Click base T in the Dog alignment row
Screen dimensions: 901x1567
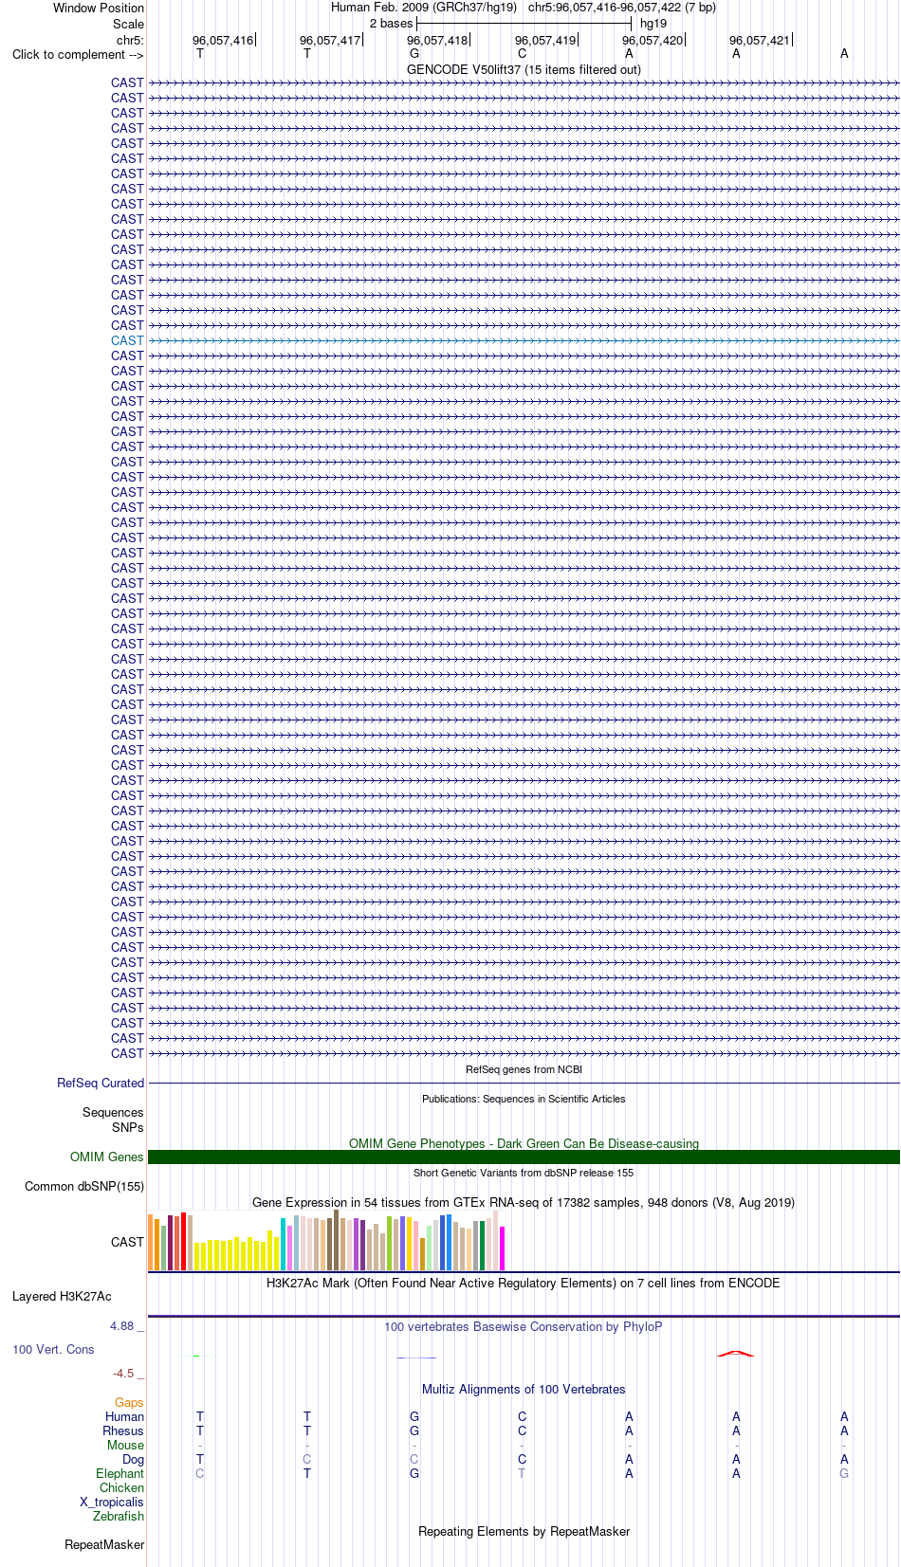pos(199,1459)
